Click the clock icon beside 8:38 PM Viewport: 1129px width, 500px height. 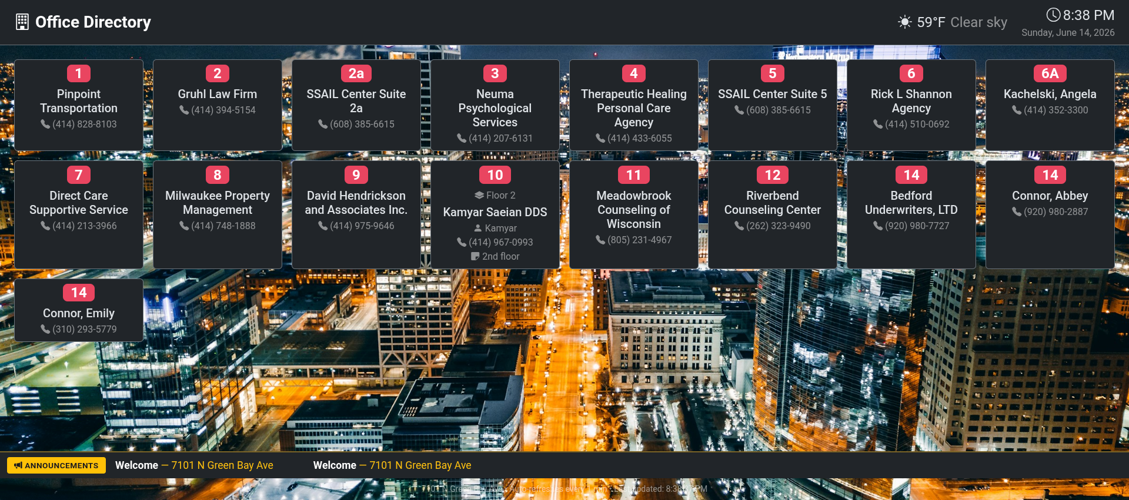pos(1053,15)
